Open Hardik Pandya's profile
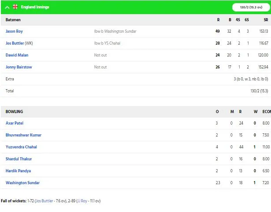Screen dimensions: 271x212 click(18, 171)
